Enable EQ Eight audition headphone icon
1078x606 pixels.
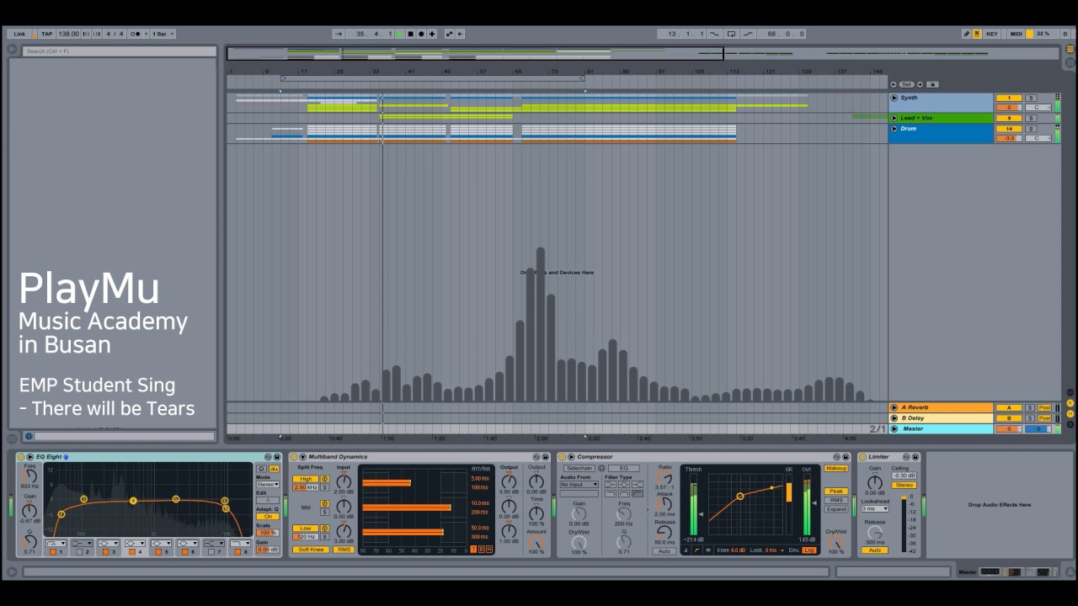pos(261,469)
